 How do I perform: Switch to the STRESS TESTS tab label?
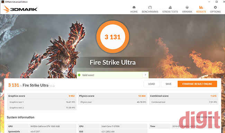[170, 12]
